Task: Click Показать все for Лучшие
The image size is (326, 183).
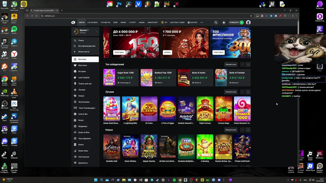Action: coord(231,92)
